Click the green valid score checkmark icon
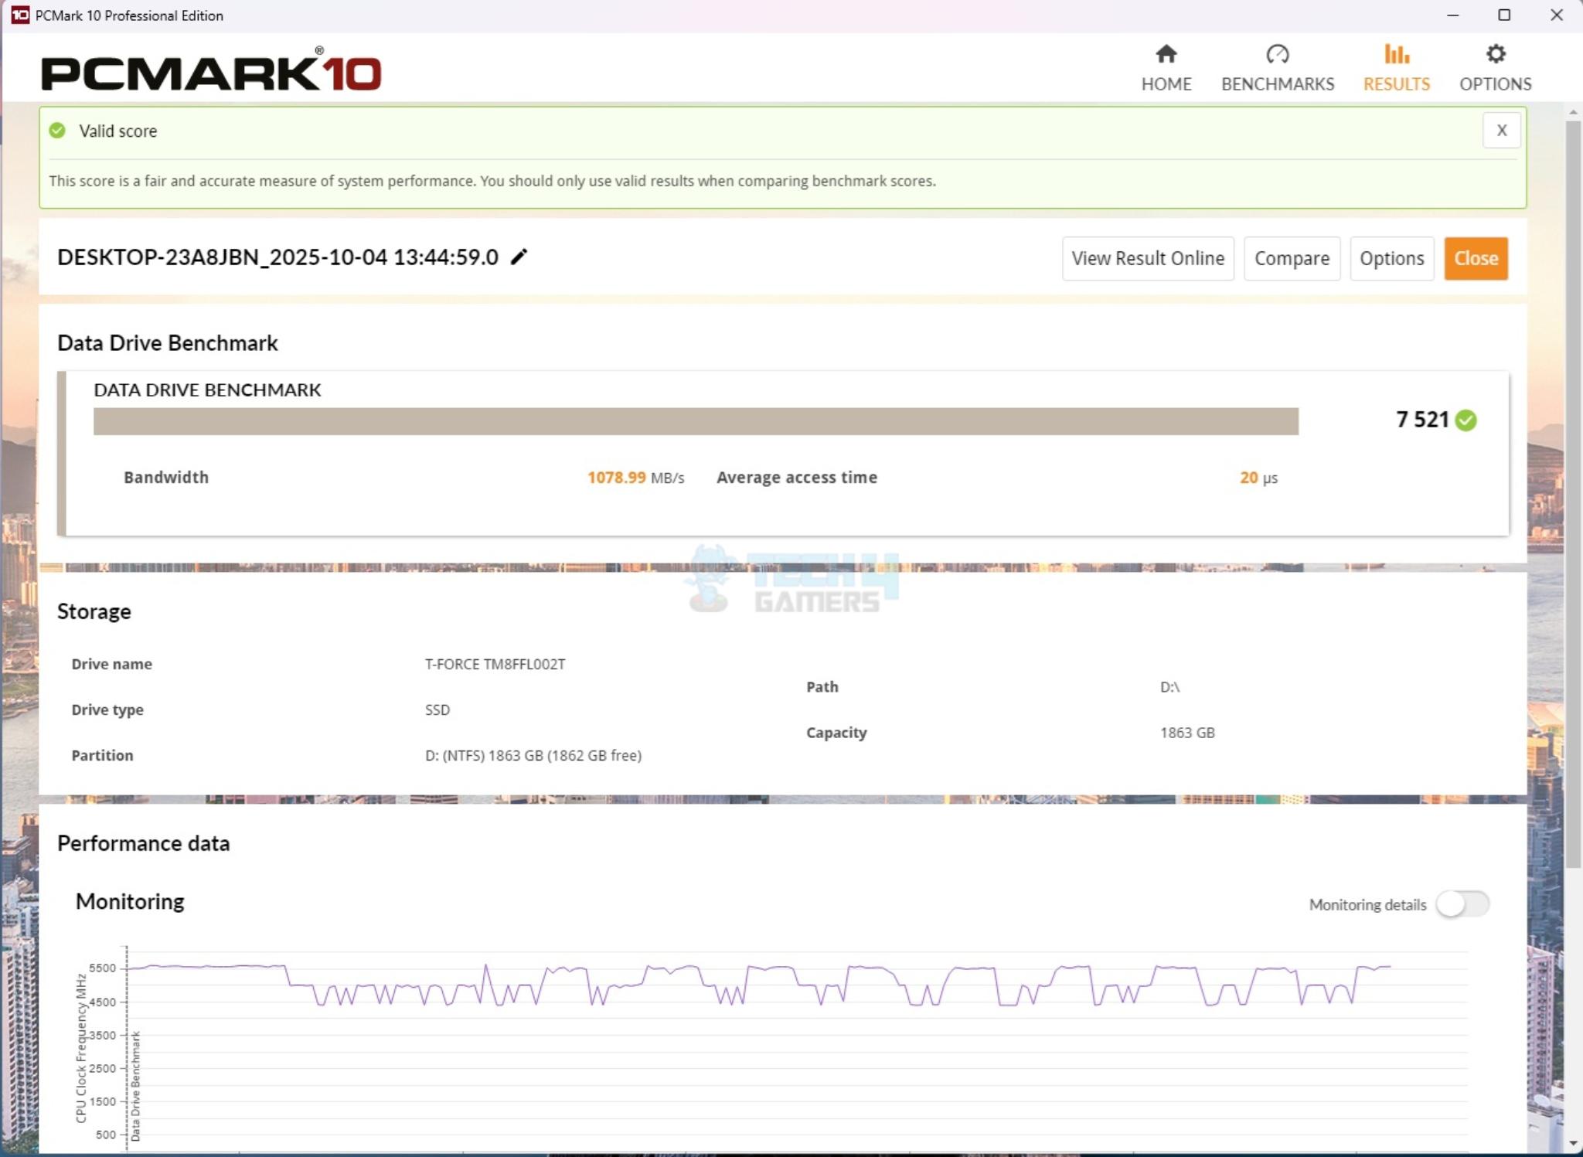This screenshot has height=1157, width=1583. click(57, 131)
